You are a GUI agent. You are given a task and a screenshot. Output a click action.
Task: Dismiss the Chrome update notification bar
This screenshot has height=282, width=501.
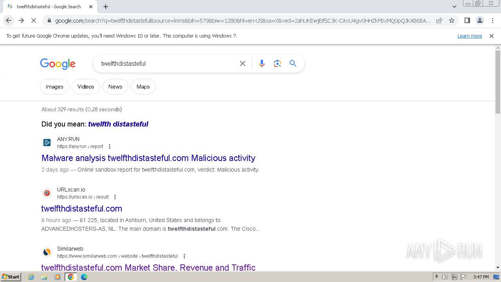pos(492,36)
